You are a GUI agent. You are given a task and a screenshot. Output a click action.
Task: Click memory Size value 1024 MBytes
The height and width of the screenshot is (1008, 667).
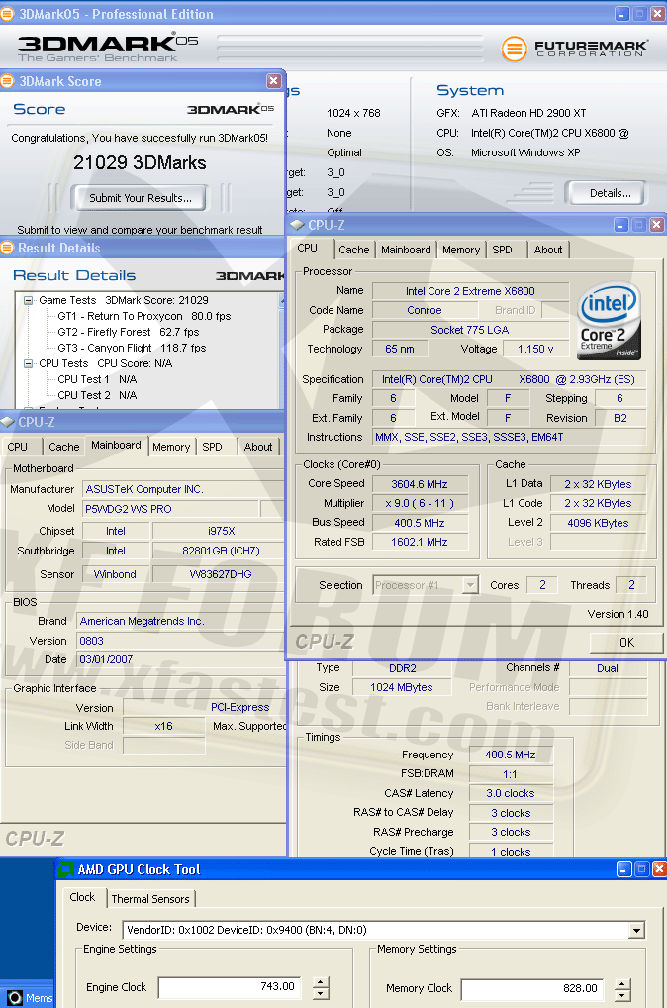pos(402,687)
